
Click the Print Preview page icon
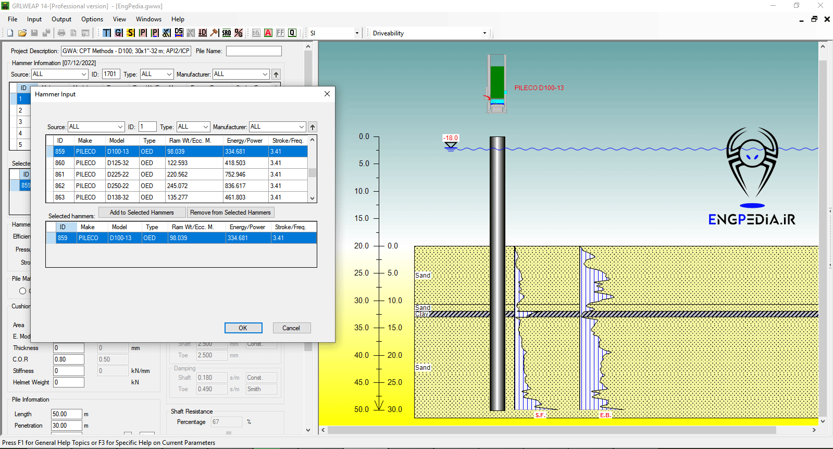click(x=73, y=33)
